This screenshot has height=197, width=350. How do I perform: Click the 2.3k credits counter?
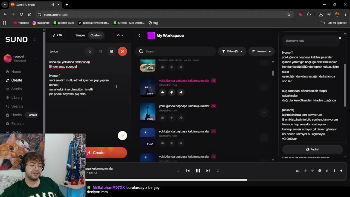[57, 35]
